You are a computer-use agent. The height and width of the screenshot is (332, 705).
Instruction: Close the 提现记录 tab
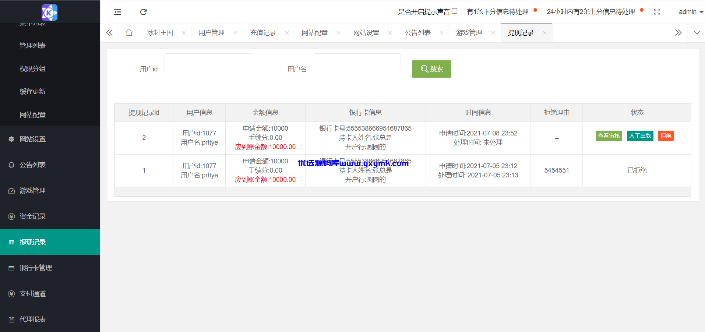(544, 33)
